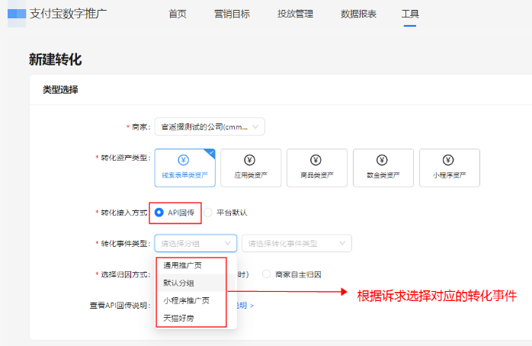Image resolution: width=532 pixels, height=346 pixels.
Task: Click the 新建转化 page heading
Action: (56, 59)
